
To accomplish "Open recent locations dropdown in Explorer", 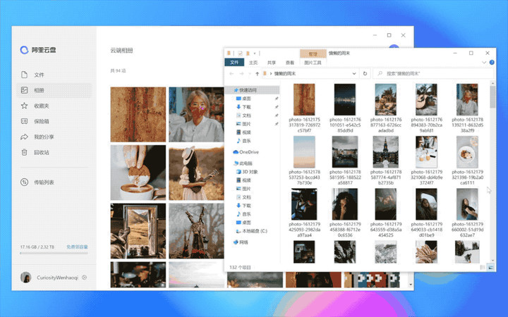I will click(x=250, y=74).
